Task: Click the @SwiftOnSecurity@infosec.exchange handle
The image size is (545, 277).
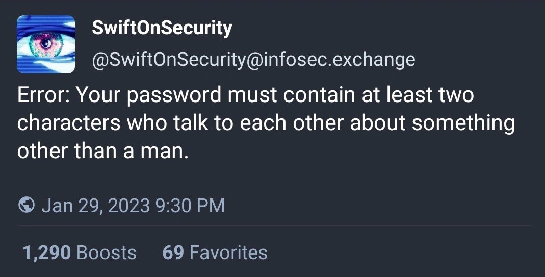Action: 253,60
